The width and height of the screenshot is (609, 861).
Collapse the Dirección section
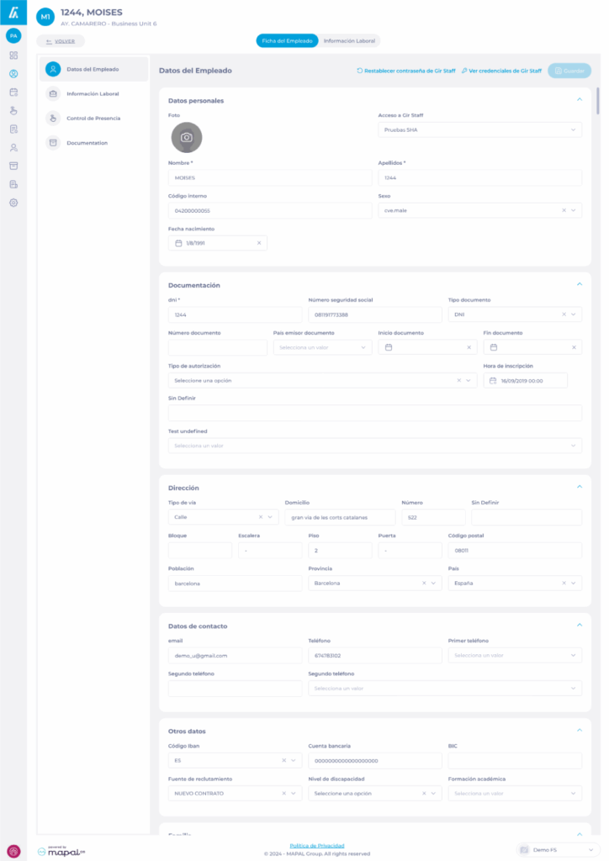(x=579, y=487)
